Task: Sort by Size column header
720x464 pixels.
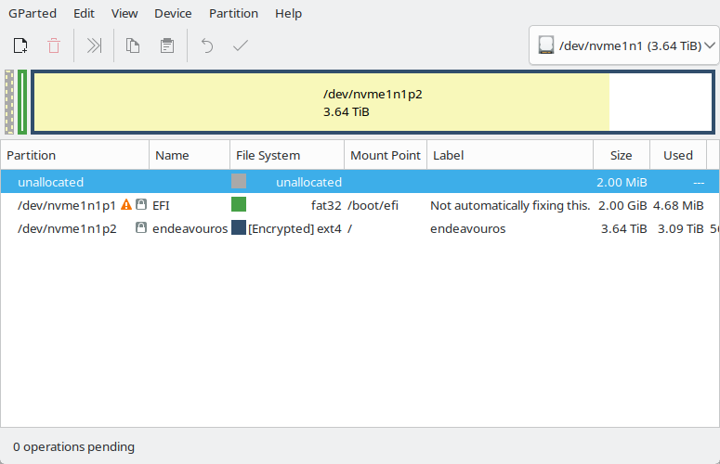Action: click(622, 155)
